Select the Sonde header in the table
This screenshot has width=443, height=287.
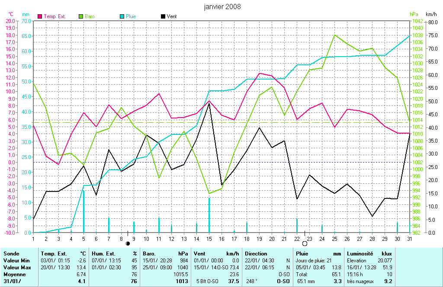[x=11, y=254]
